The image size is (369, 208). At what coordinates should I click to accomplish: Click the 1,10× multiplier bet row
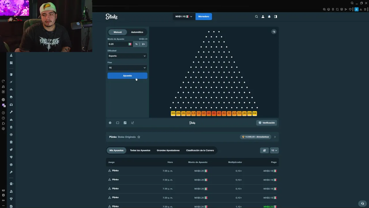coord(192,206)
